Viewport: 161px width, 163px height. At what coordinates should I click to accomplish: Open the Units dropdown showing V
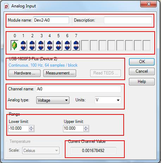(108, 100)
